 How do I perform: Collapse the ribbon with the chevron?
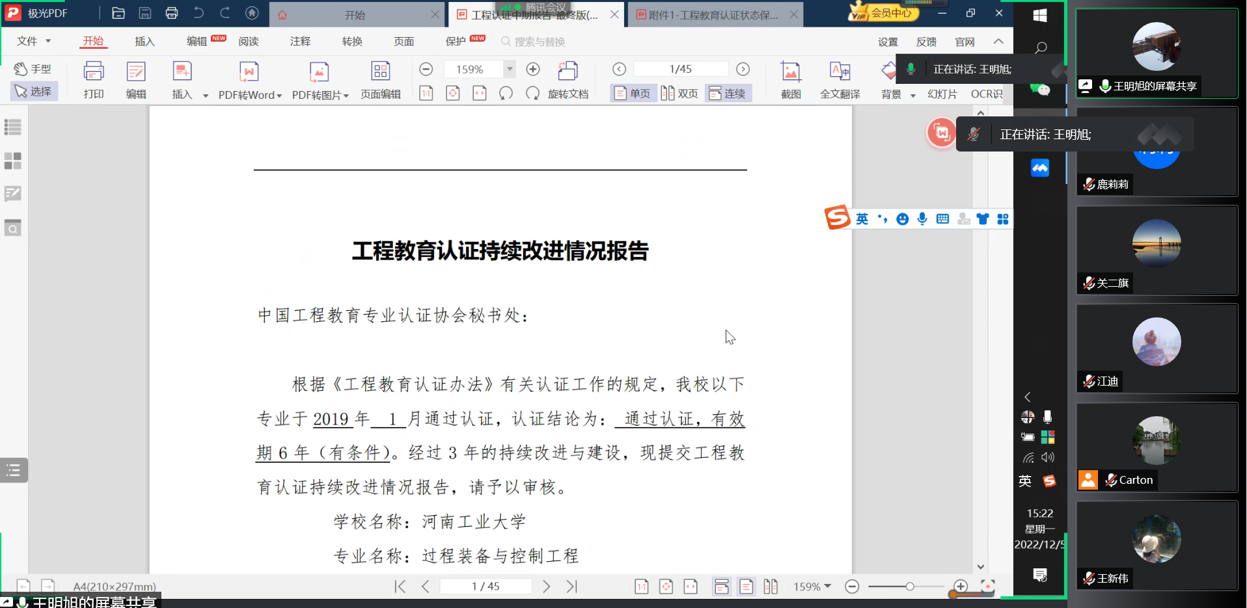[x=998, y=42]
